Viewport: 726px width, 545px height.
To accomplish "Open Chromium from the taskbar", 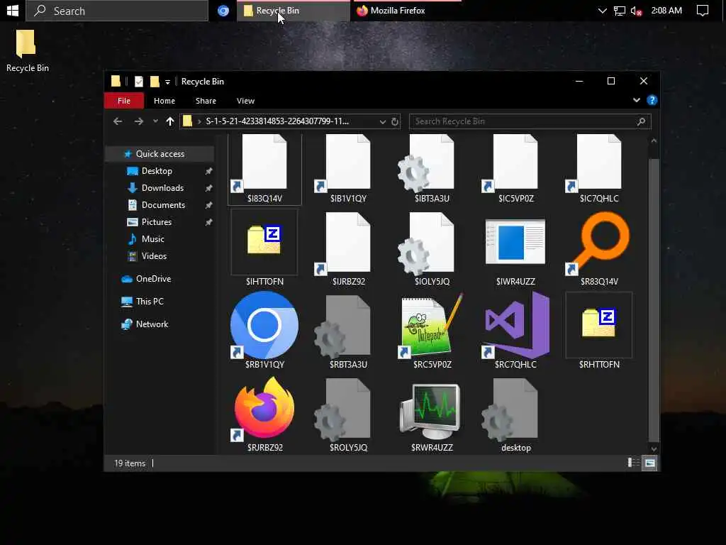I will (223, 11).
